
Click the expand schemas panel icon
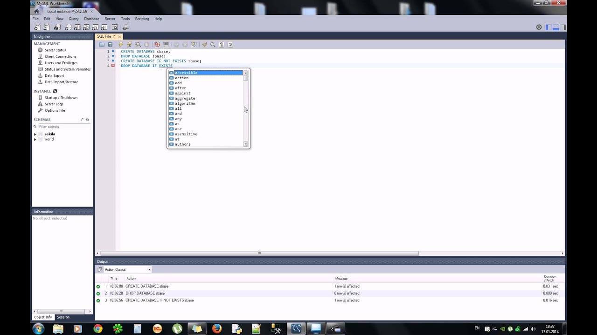click(82, 120)
